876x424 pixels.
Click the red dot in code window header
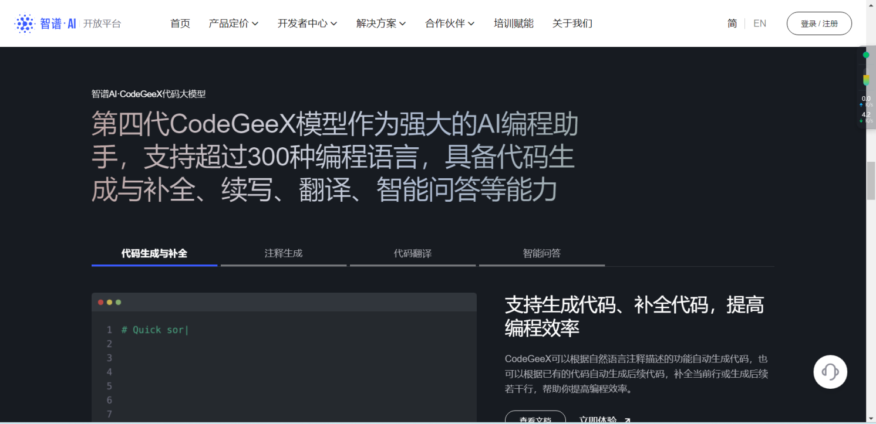click(100, 302)
